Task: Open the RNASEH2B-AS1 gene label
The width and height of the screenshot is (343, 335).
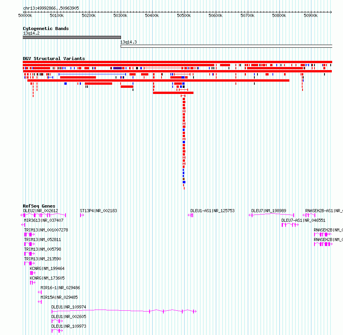Action: [x=324, y=211]
